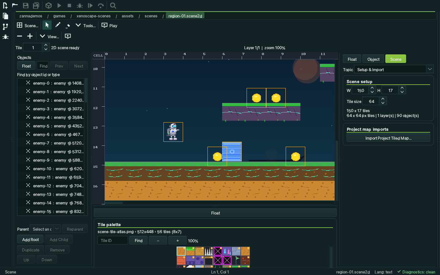This screenshot has height=275, width=440.
Task: Click Find button in Tile palette
Action: [138, 240]
